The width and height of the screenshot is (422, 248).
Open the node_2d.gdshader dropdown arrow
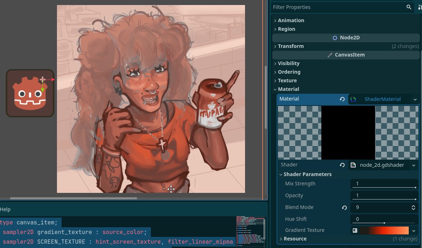click(x=414, y=165)
